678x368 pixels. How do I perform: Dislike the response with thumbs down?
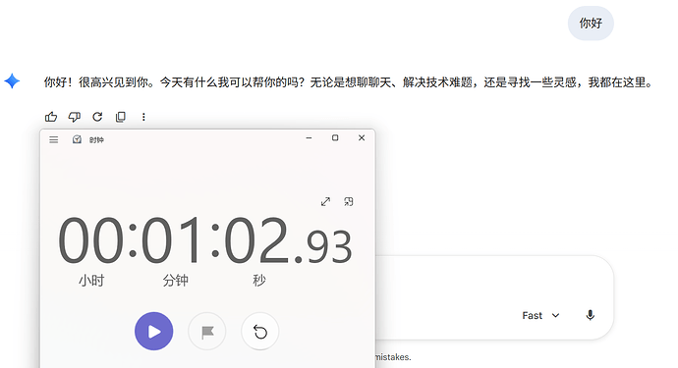point(75,117)
